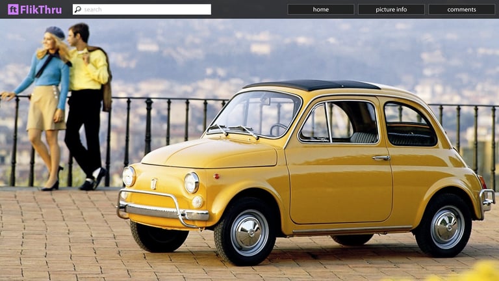
Task: Open the home page button
Action: (321, 10)
